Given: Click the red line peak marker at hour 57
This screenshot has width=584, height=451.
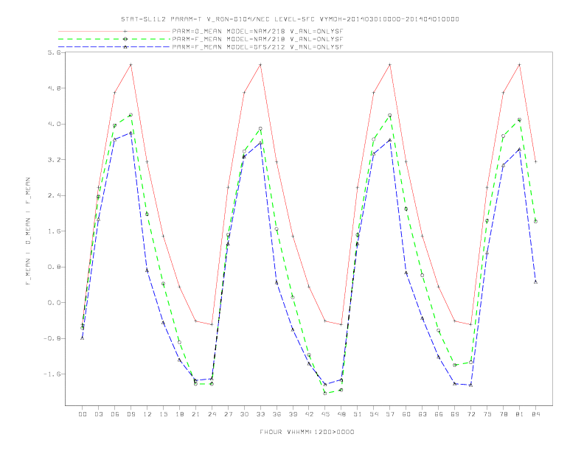Looking at the screenshot, I should point(390,65).
